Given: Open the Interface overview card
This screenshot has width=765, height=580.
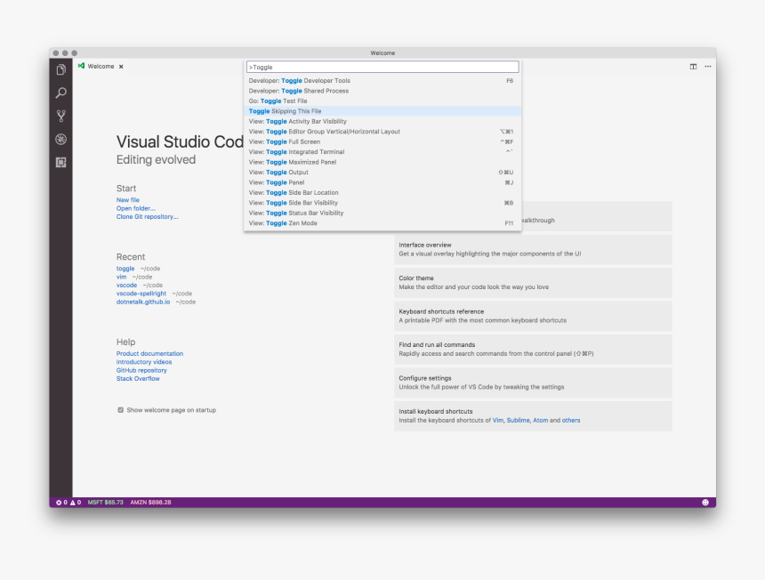Looking at the screenshot, I should click(x=533, y=249).
